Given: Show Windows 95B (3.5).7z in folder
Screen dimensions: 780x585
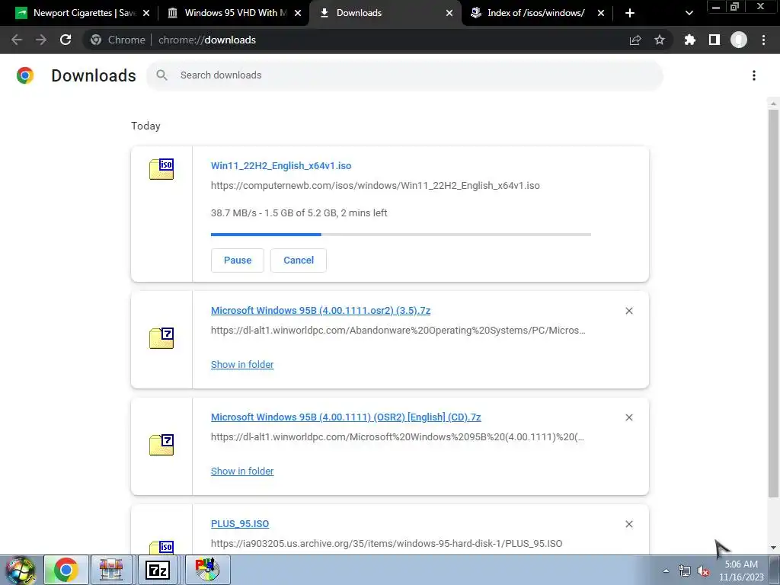Looking at the screenshot, I should [242, 365].
